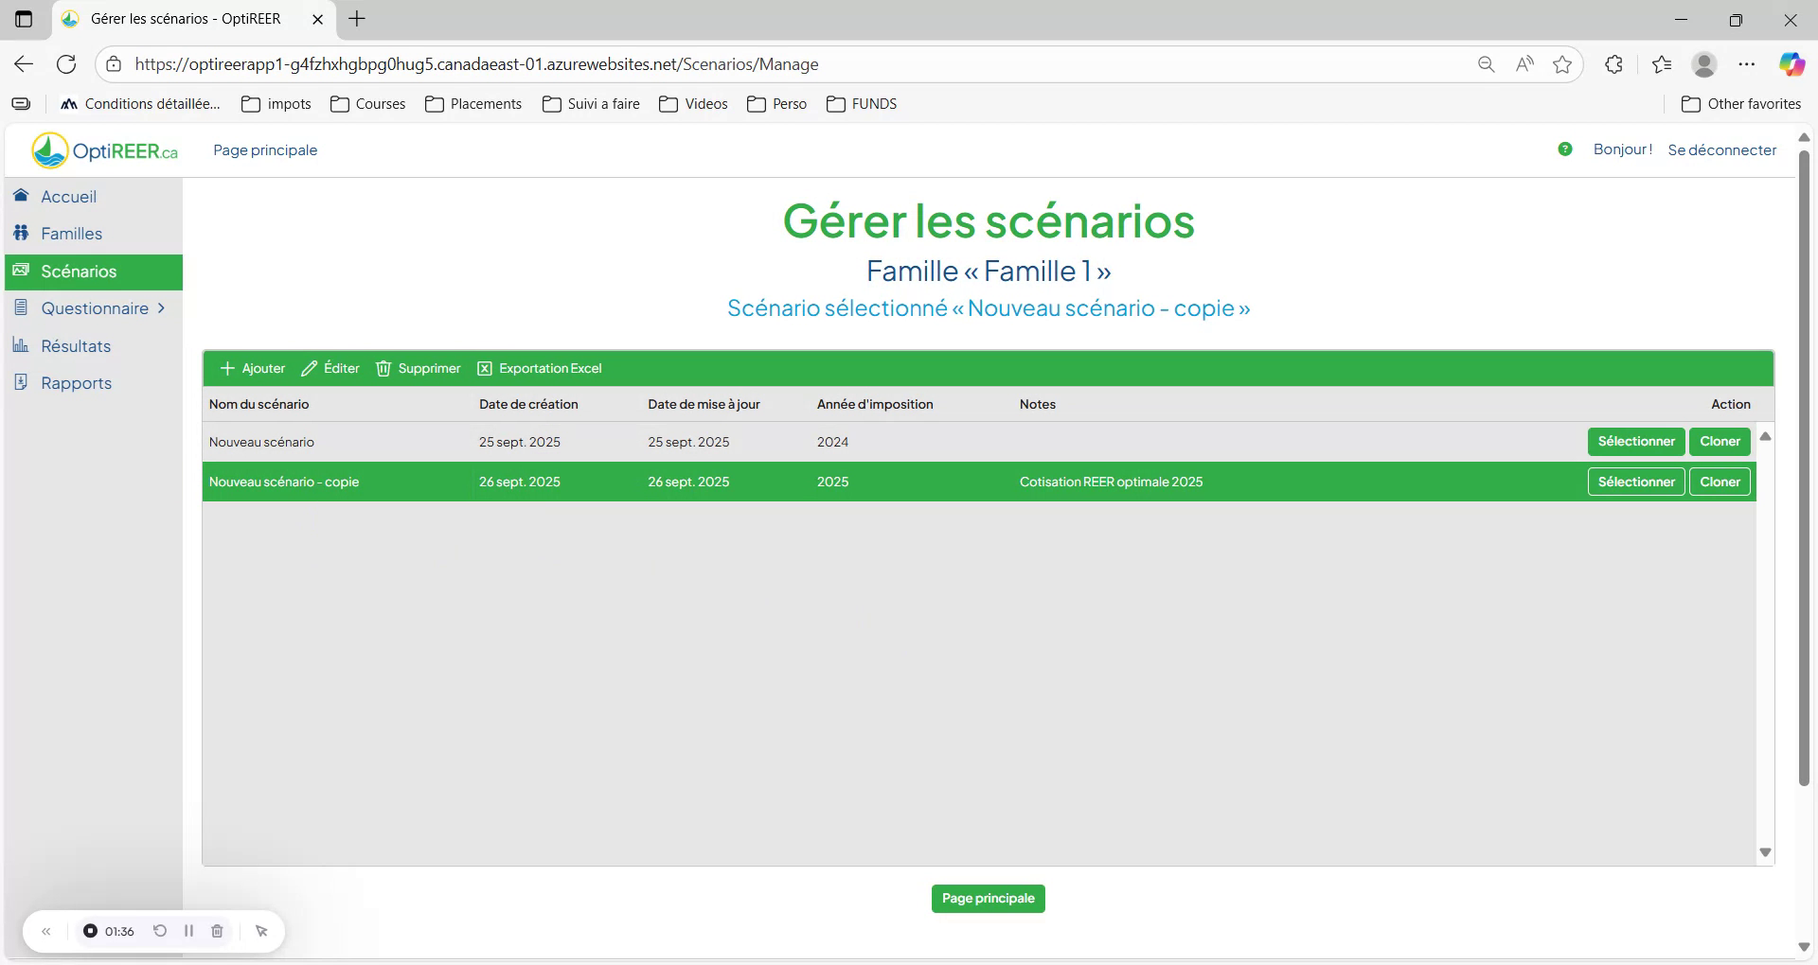This screenshot has width=1818, height=965.
Task: Open the browser three-dot settings menu
Action: point(1748,63)
